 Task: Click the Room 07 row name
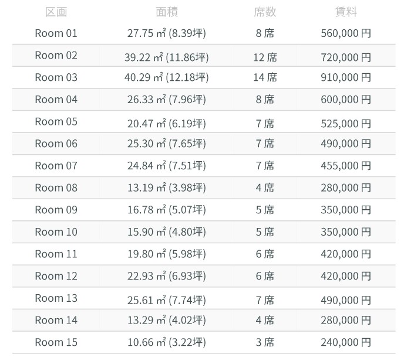(x=56, y=166)
